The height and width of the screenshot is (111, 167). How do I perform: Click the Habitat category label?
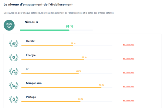click(31, 41)
